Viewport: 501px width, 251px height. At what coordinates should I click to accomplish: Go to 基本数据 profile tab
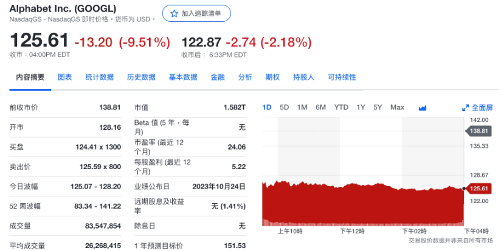183,77
